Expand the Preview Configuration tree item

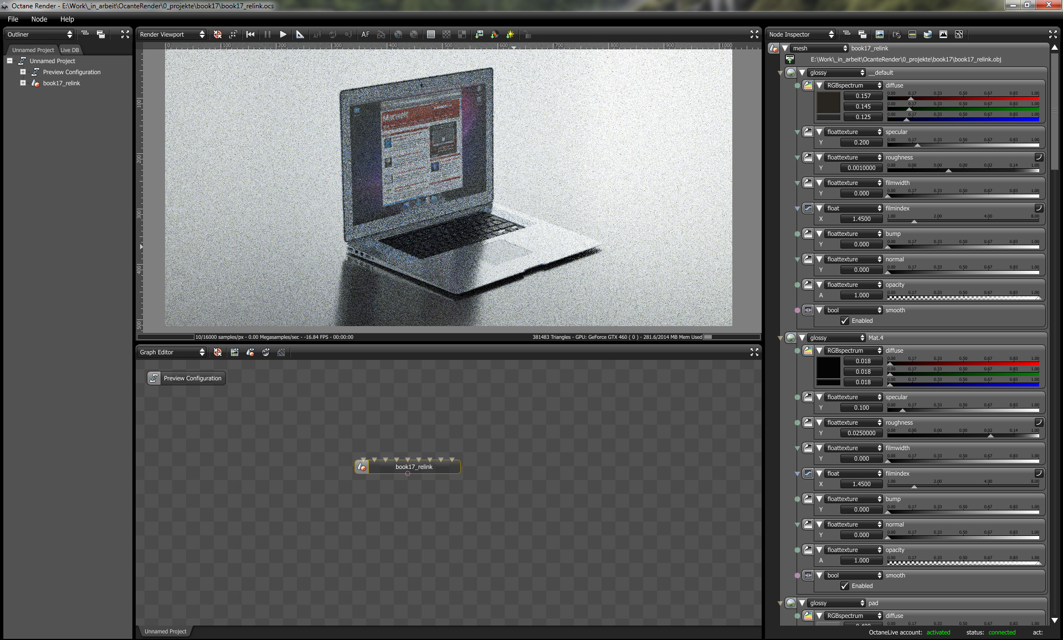tap(23, 72)
